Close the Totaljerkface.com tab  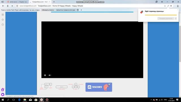pos(49,2)
